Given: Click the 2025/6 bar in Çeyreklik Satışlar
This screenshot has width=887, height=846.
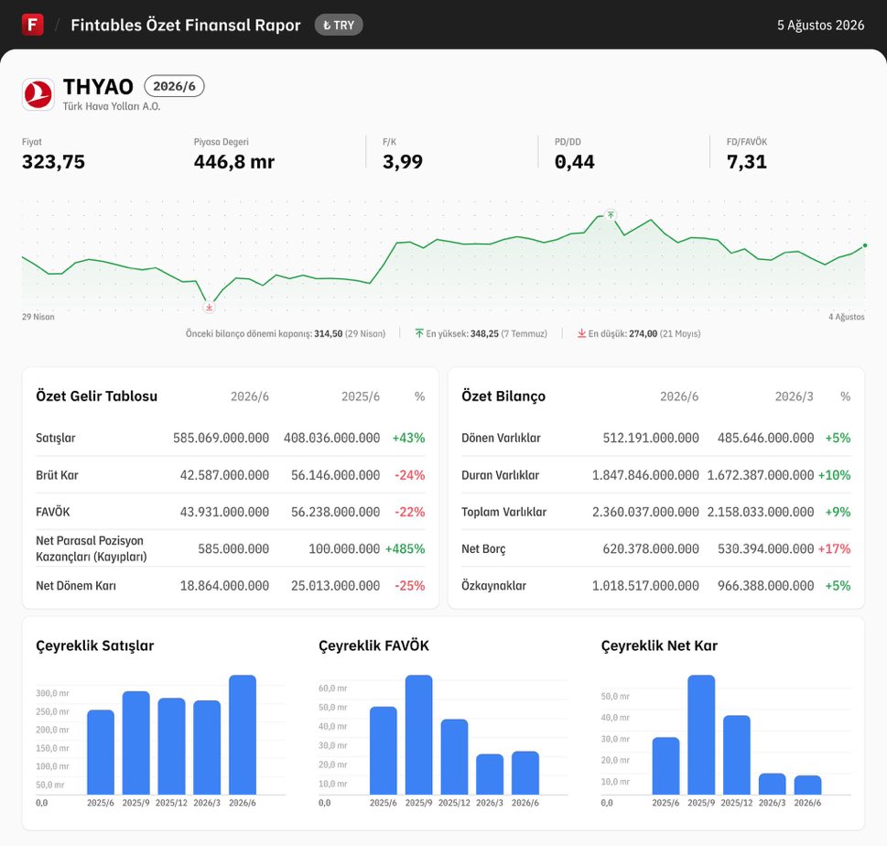Looking at the screenshot, I should point(100,752).
